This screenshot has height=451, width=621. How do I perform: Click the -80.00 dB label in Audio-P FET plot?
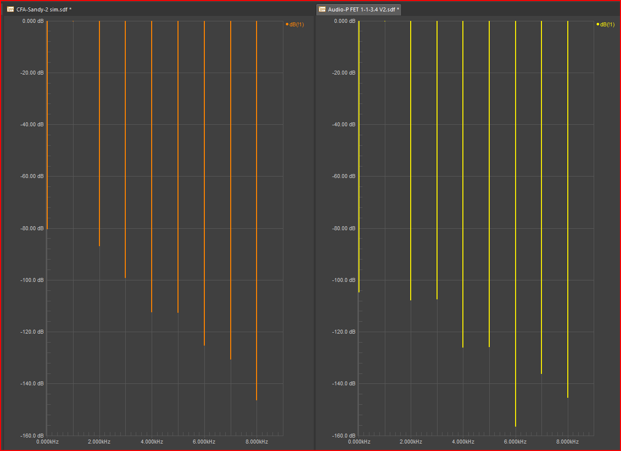tap(343, 228)
